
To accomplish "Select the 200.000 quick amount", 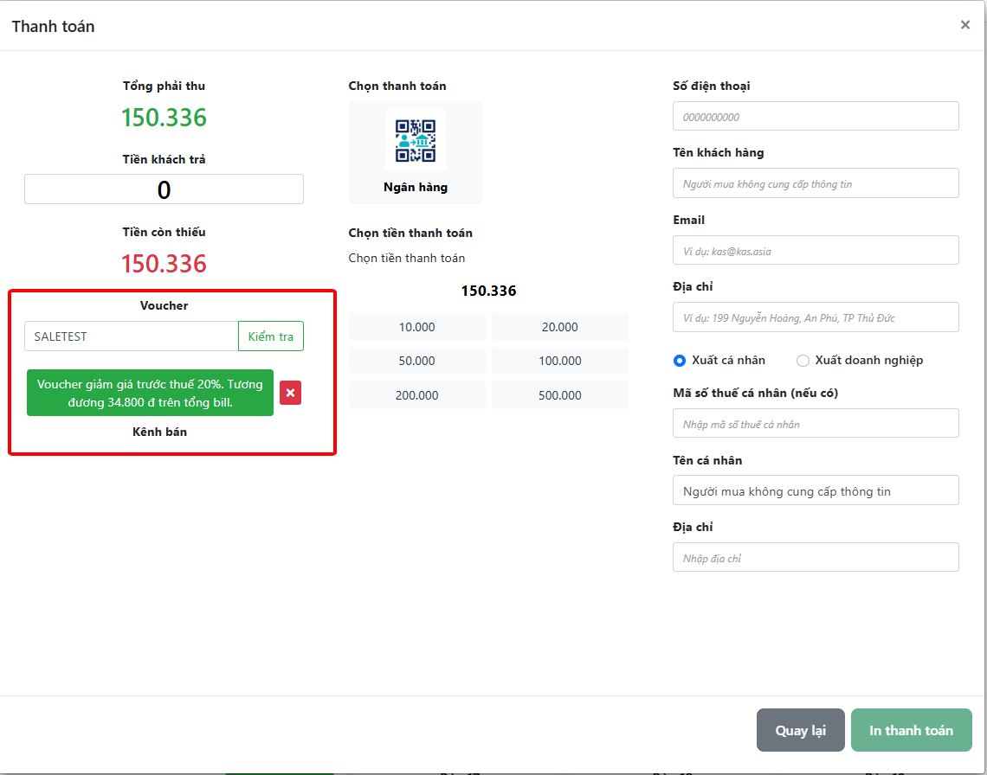I will point(416,395).
